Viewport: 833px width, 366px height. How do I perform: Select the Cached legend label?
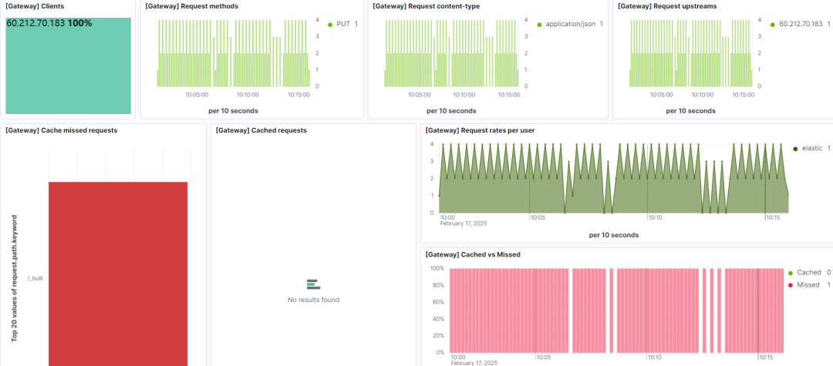point(808,273)
